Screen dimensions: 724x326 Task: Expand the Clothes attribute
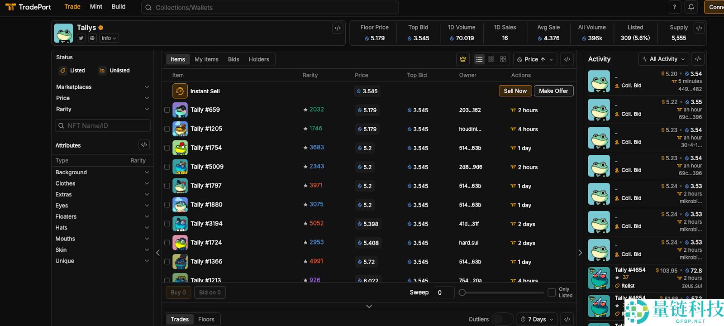click(102, 183)
